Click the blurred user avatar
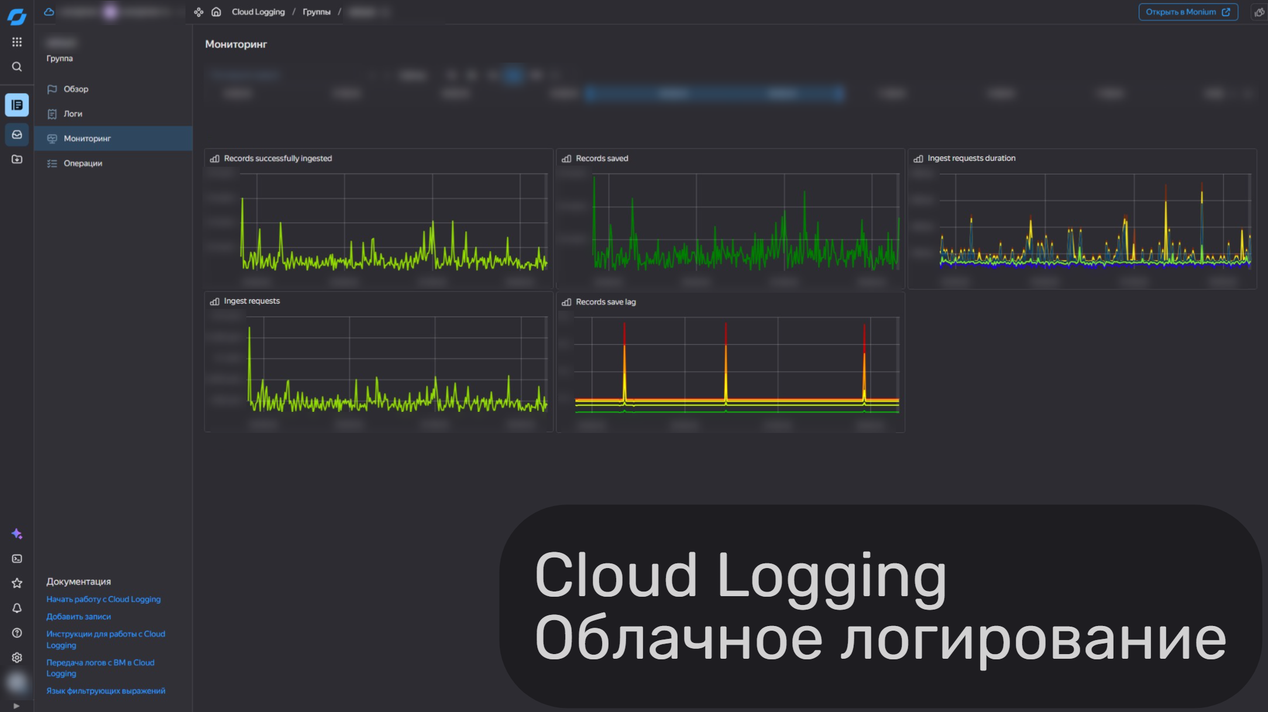 (x=17, y=682)
